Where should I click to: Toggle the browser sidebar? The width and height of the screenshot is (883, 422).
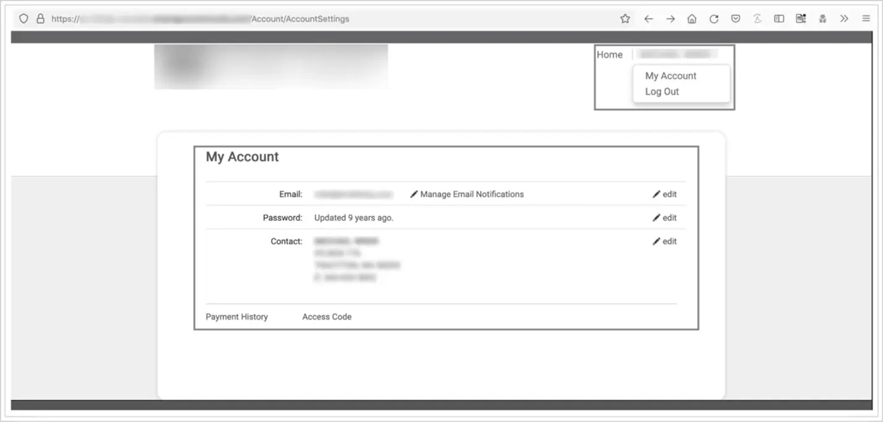pos(779,19)
